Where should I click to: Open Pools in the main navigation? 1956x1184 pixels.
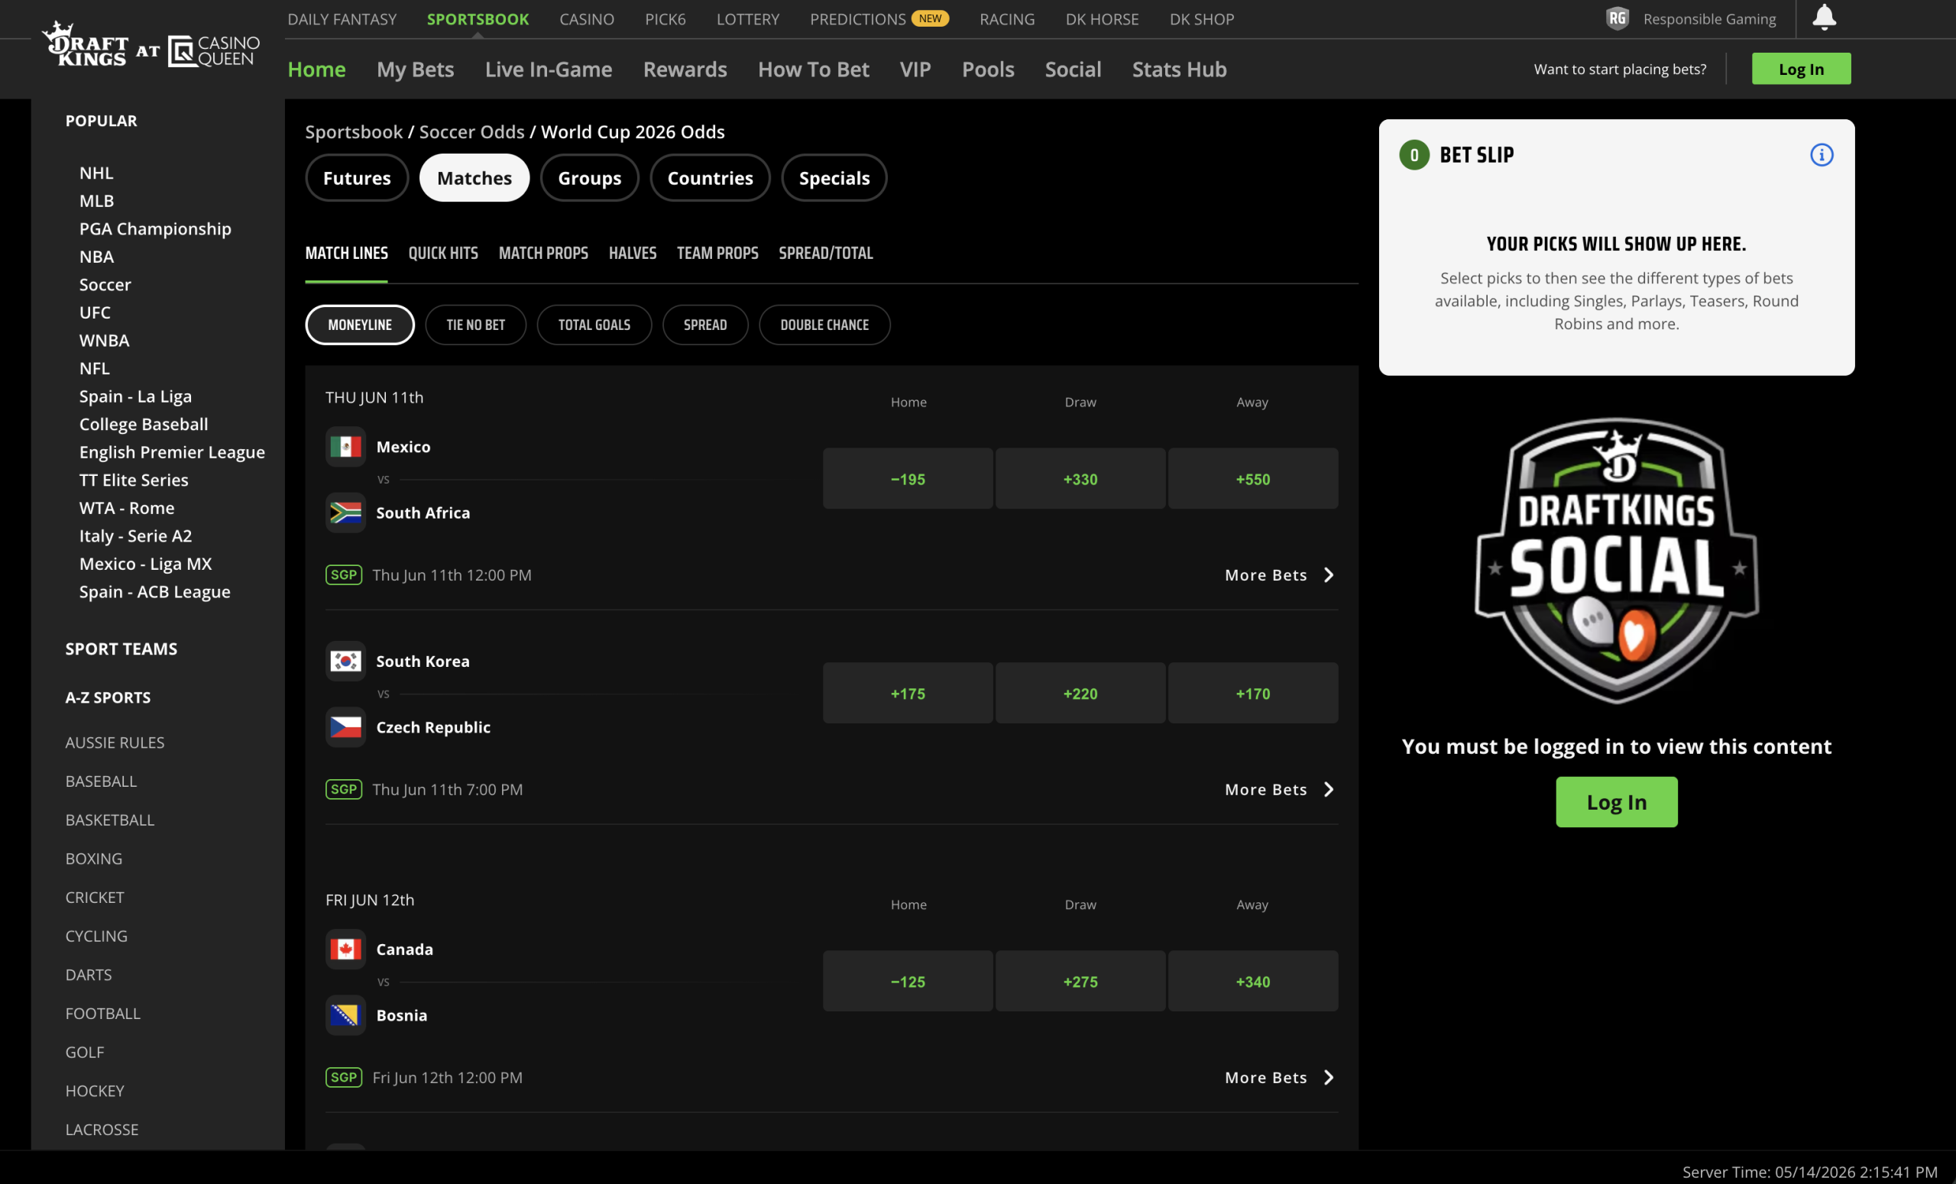point(987,69)
